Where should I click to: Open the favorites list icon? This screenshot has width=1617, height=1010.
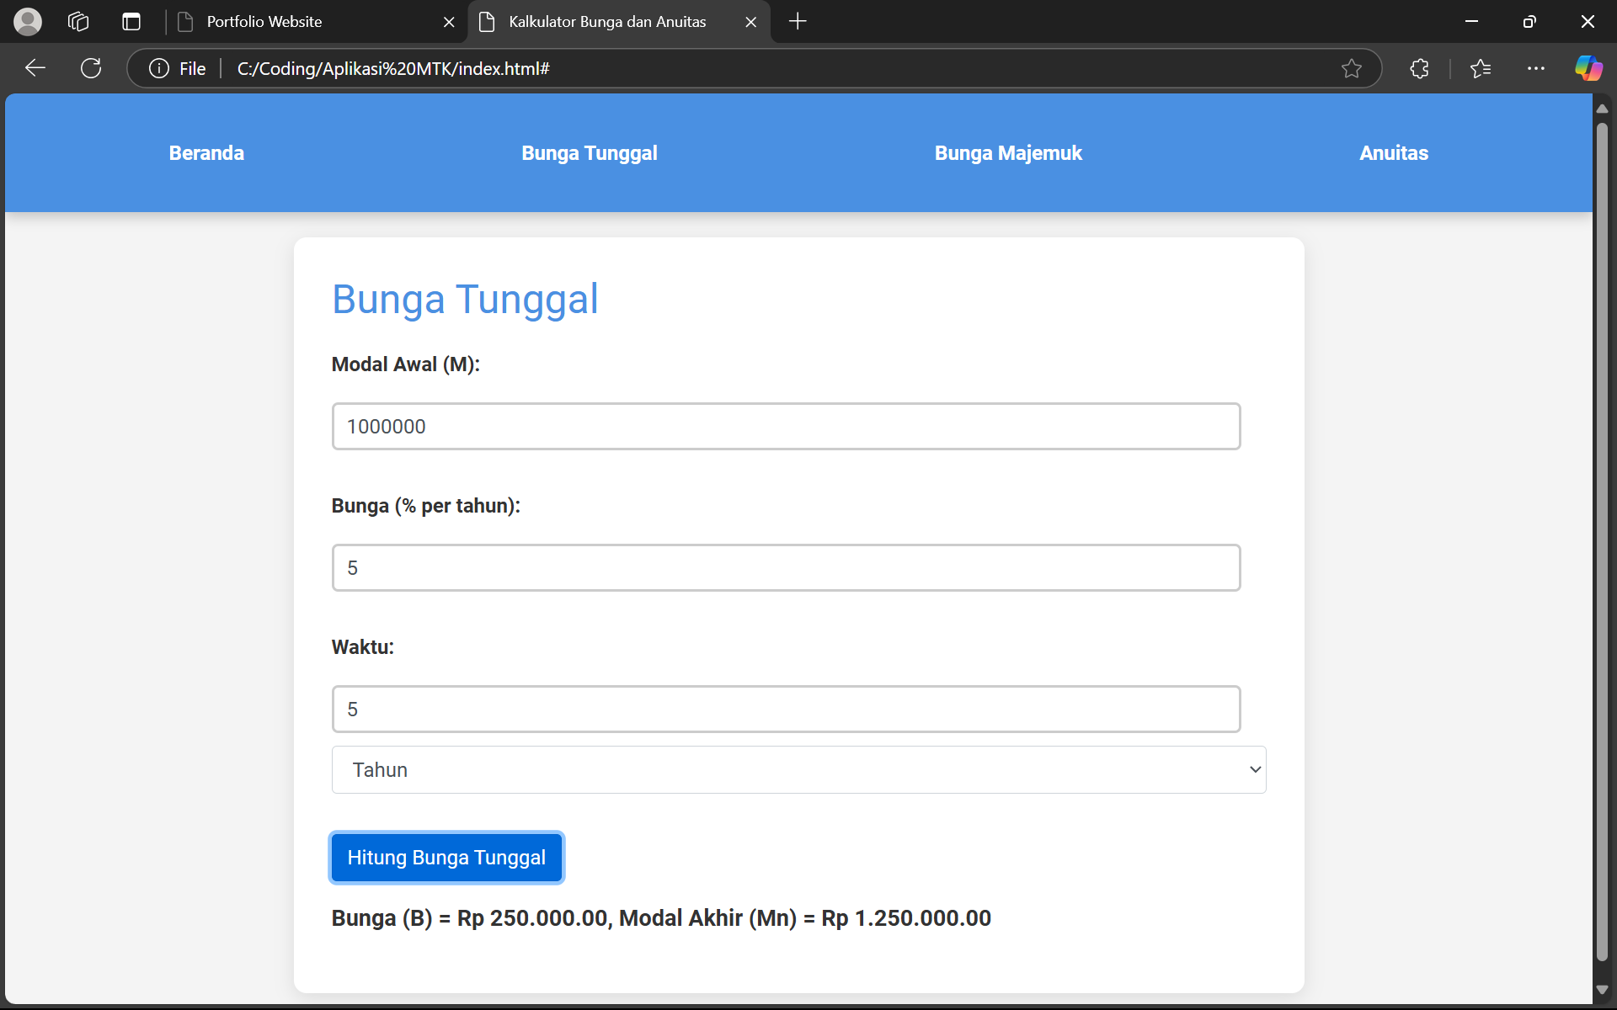point(1481,68)
